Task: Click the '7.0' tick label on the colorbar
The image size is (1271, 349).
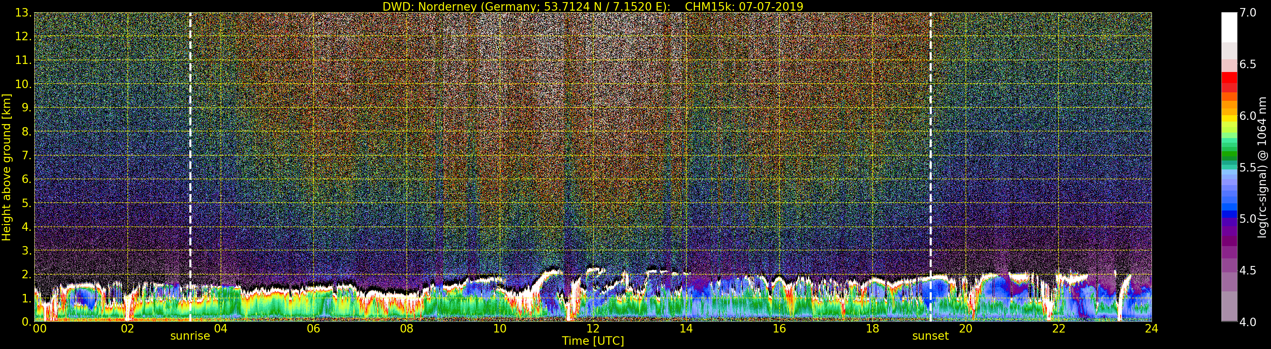Action: (1248, 13)
